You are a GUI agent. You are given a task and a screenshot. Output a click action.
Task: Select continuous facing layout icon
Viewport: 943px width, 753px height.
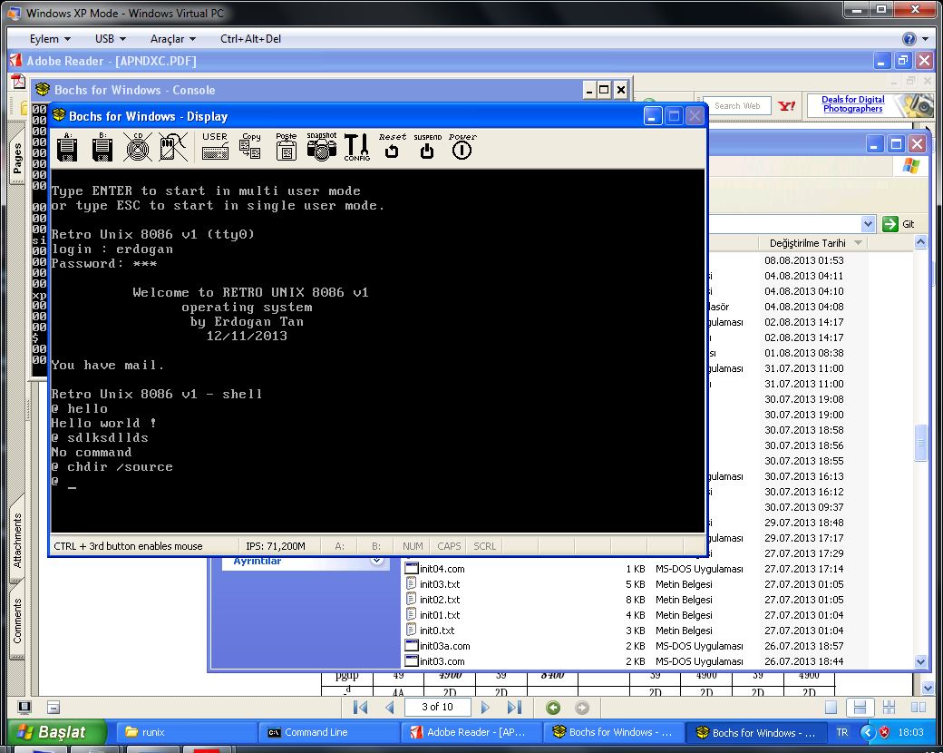[889, 708]
